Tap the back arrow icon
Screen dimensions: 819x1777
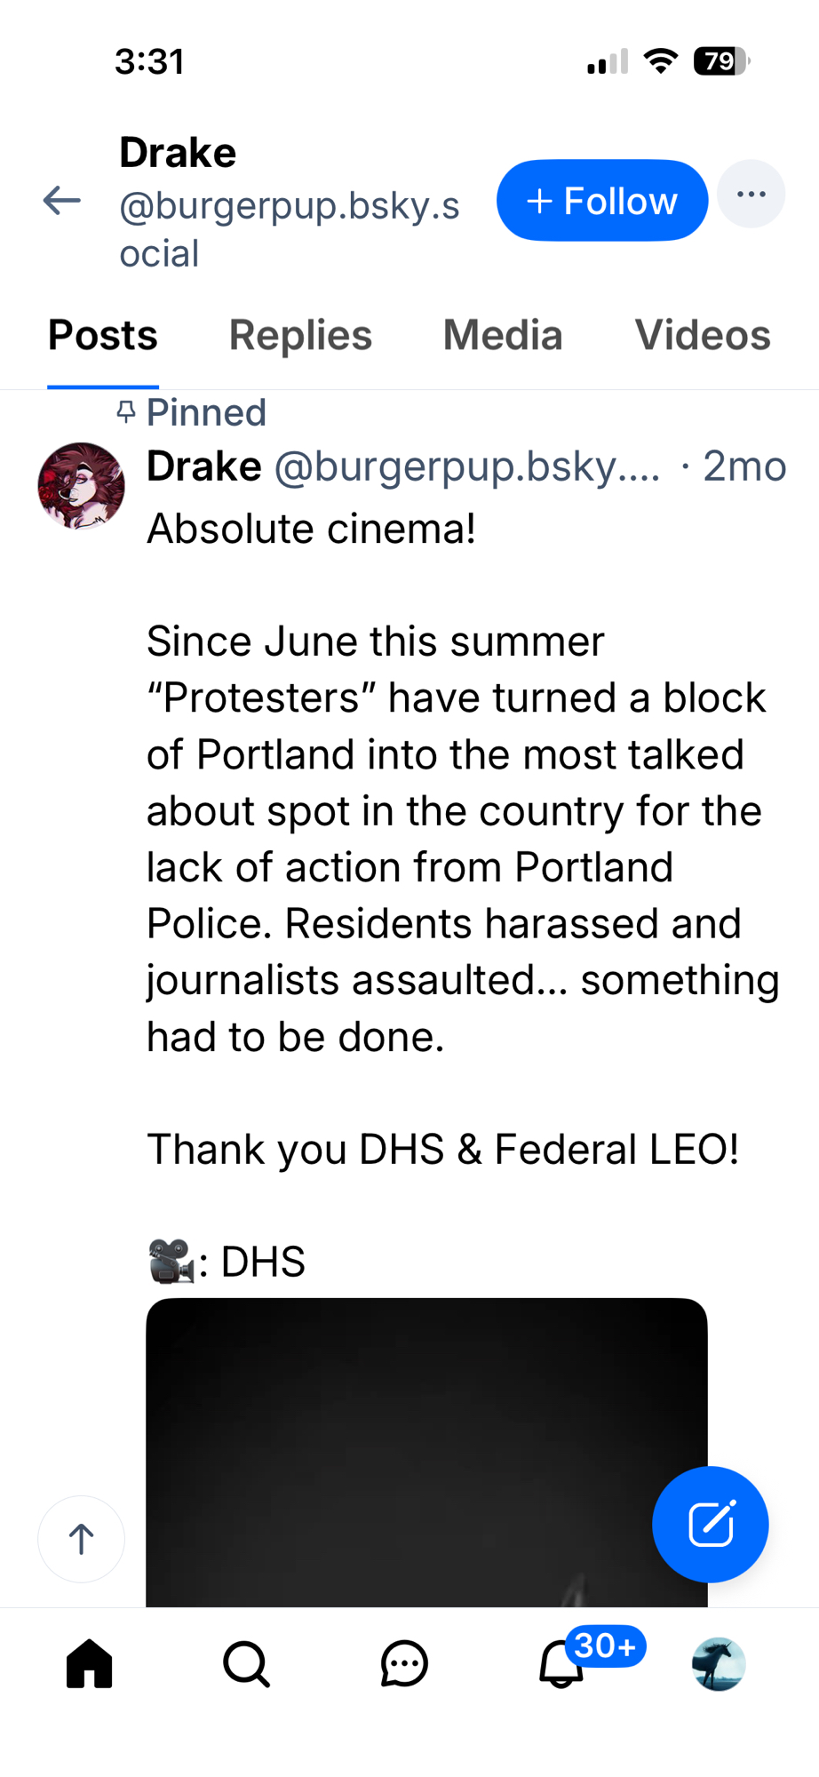62,201
